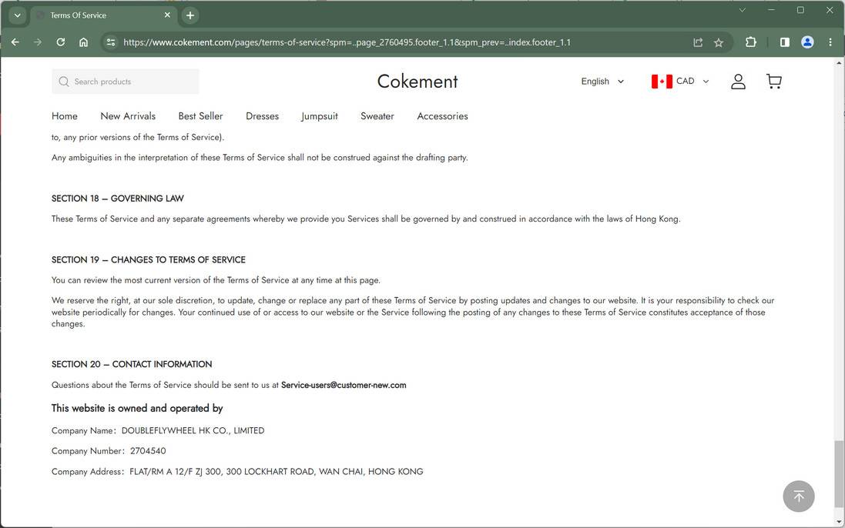Screen dimensions: 845x528
Task: Open the browser extensions icon
Action: 750,42
